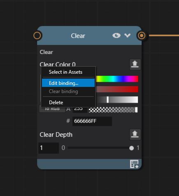
Task: Collapse the Clear node with chevron
Action: click(x=128, y=35)
